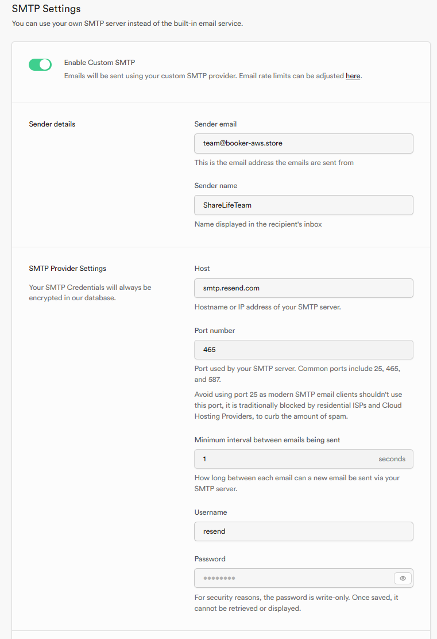The height and width of the screenshot is (639, 437).
Task: Click the Sender email input field
Action: pyautogui.click(x=304, y=144)
